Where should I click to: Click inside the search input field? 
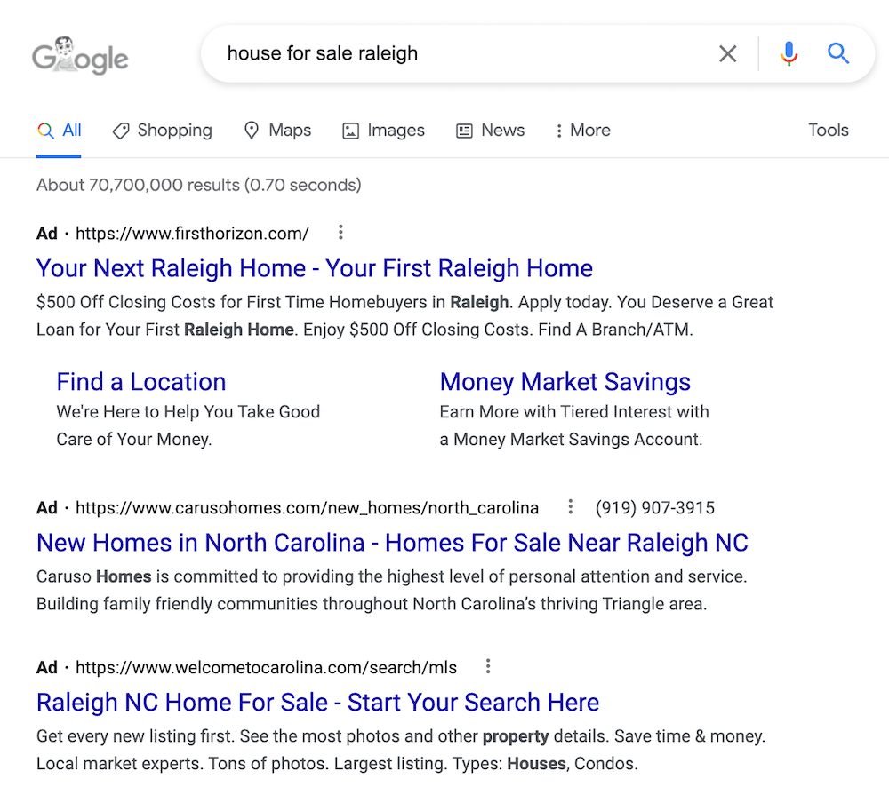point(444,53)
